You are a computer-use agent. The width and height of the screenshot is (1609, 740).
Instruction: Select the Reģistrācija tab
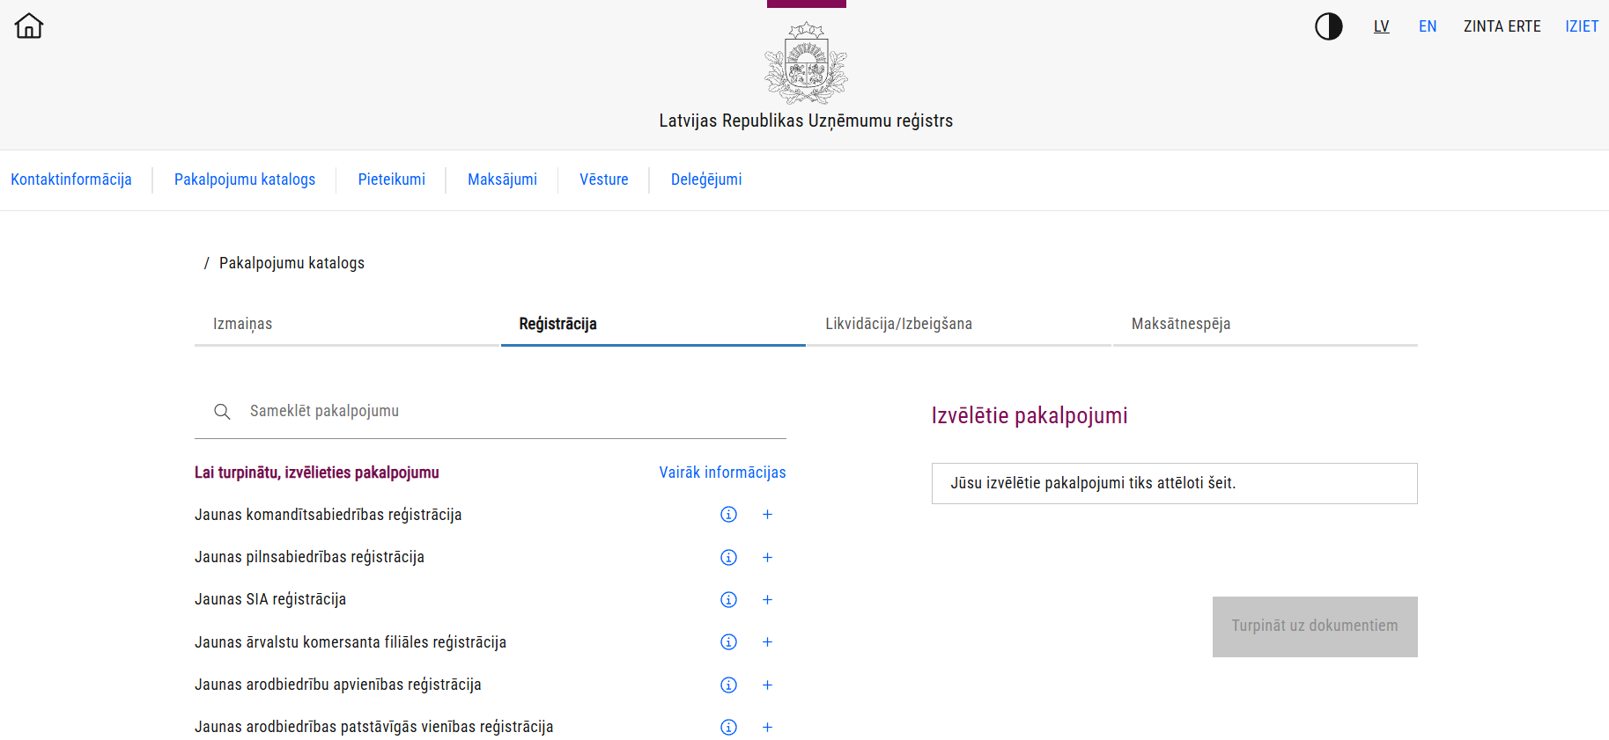click(x=653, y=324)
